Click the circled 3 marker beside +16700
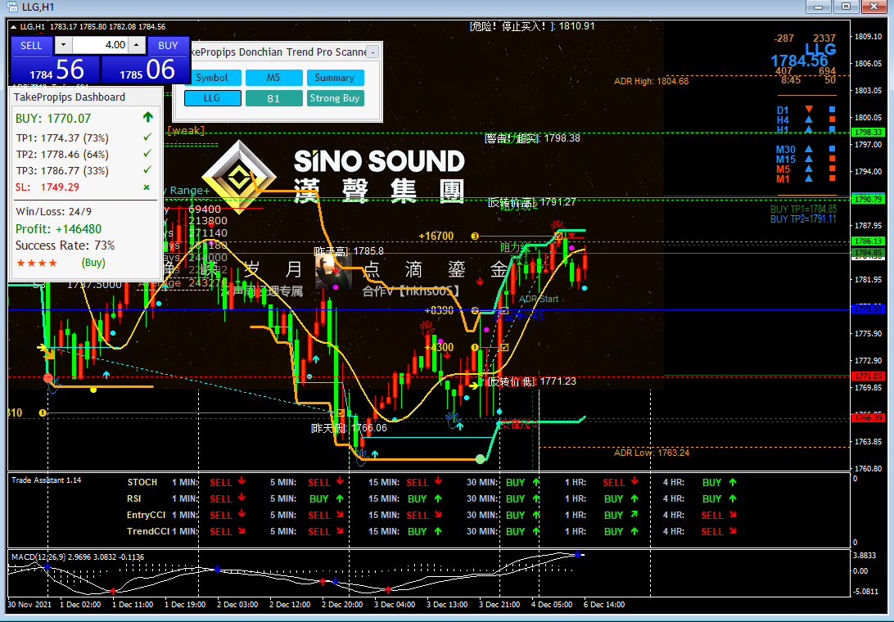Viewport: 894px width, 622px height. (x=475, y=236)
